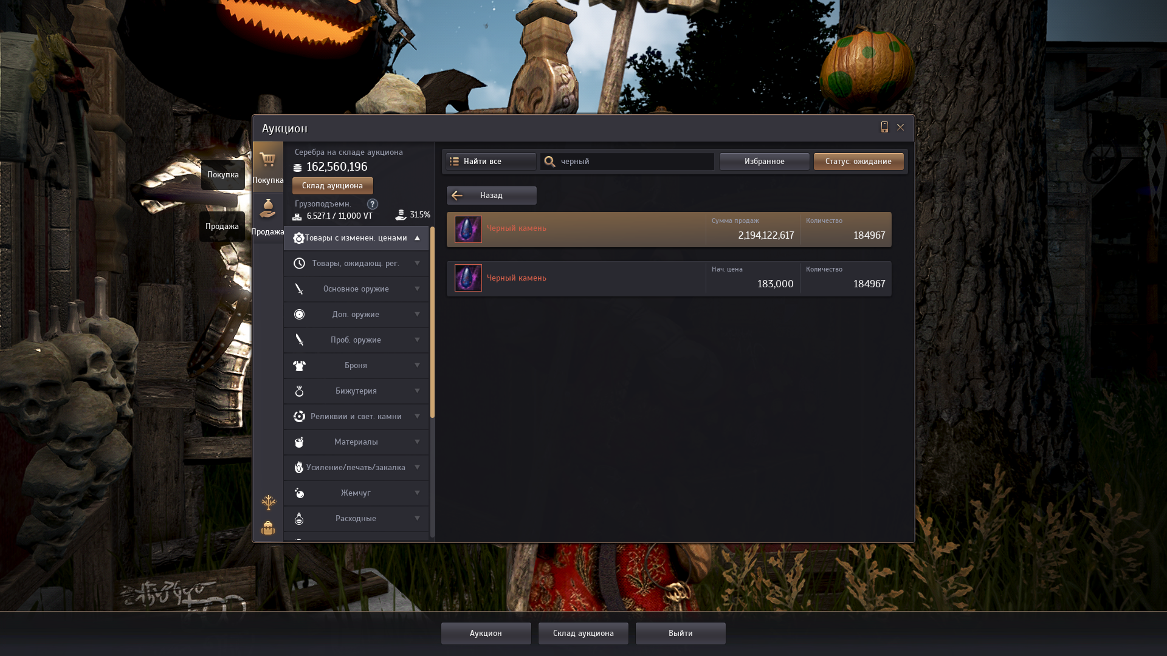This screenshot has width=1167, height=656.
Task: Click the Выйти button at bottom
Action: [x=680, y=633]
